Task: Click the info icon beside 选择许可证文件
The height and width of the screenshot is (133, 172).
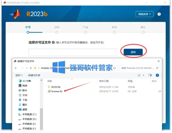Action: pos(53,42)
